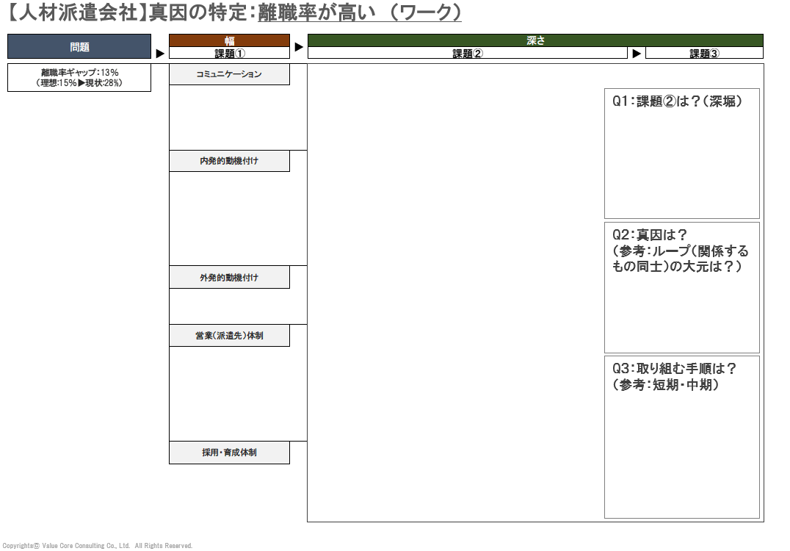The image size is (790, 551).
Task: Click the 課題① column label
Action: coord(229,54)
